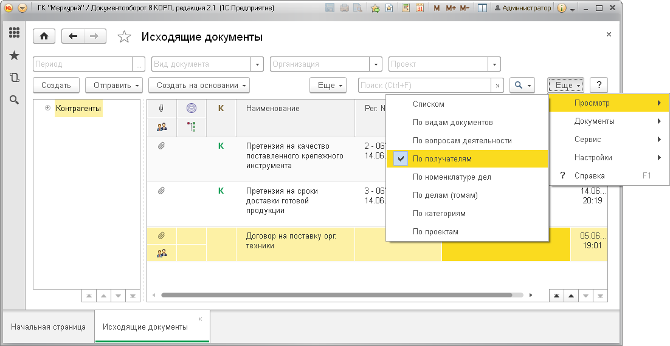Screen dimensions: 670x346
Task: Click the M memory button
Action: [437, 8]
